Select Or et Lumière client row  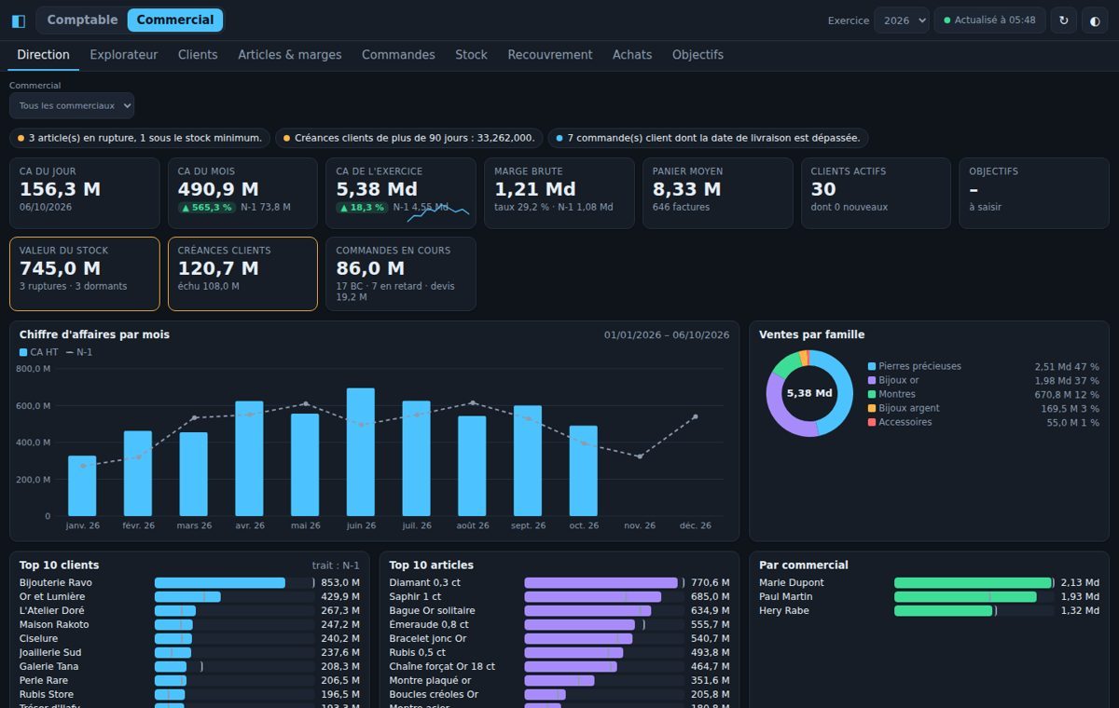(x=189, y=597)
